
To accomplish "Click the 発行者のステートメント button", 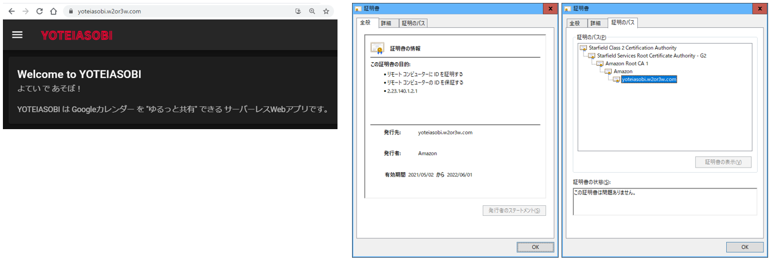I will [x=514, y=211].
